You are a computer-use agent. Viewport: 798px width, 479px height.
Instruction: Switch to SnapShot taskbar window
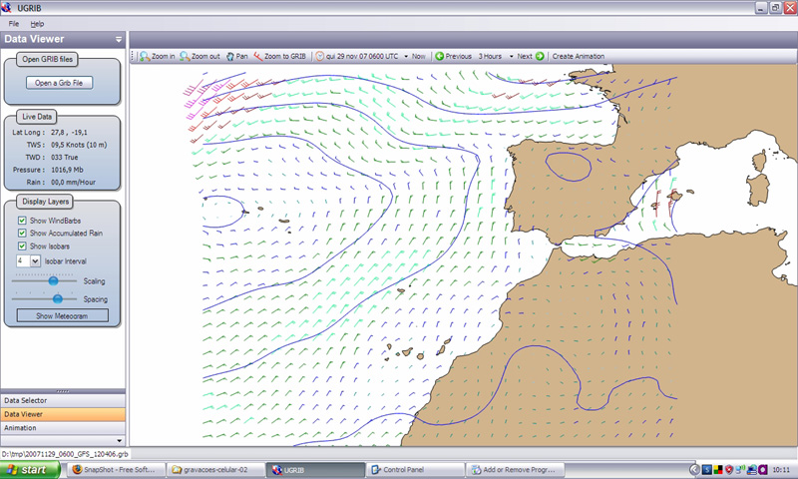[117, 469]
